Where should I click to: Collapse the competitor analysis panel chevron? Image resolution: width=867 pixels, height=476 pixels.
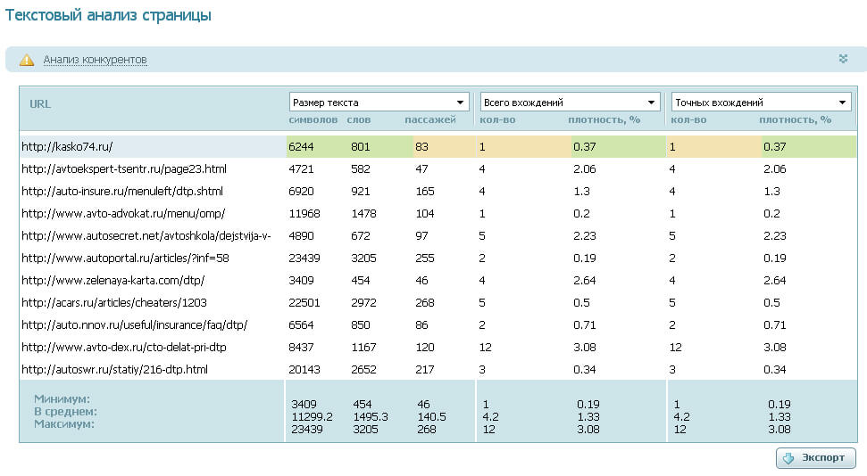(x=843, y=59)
